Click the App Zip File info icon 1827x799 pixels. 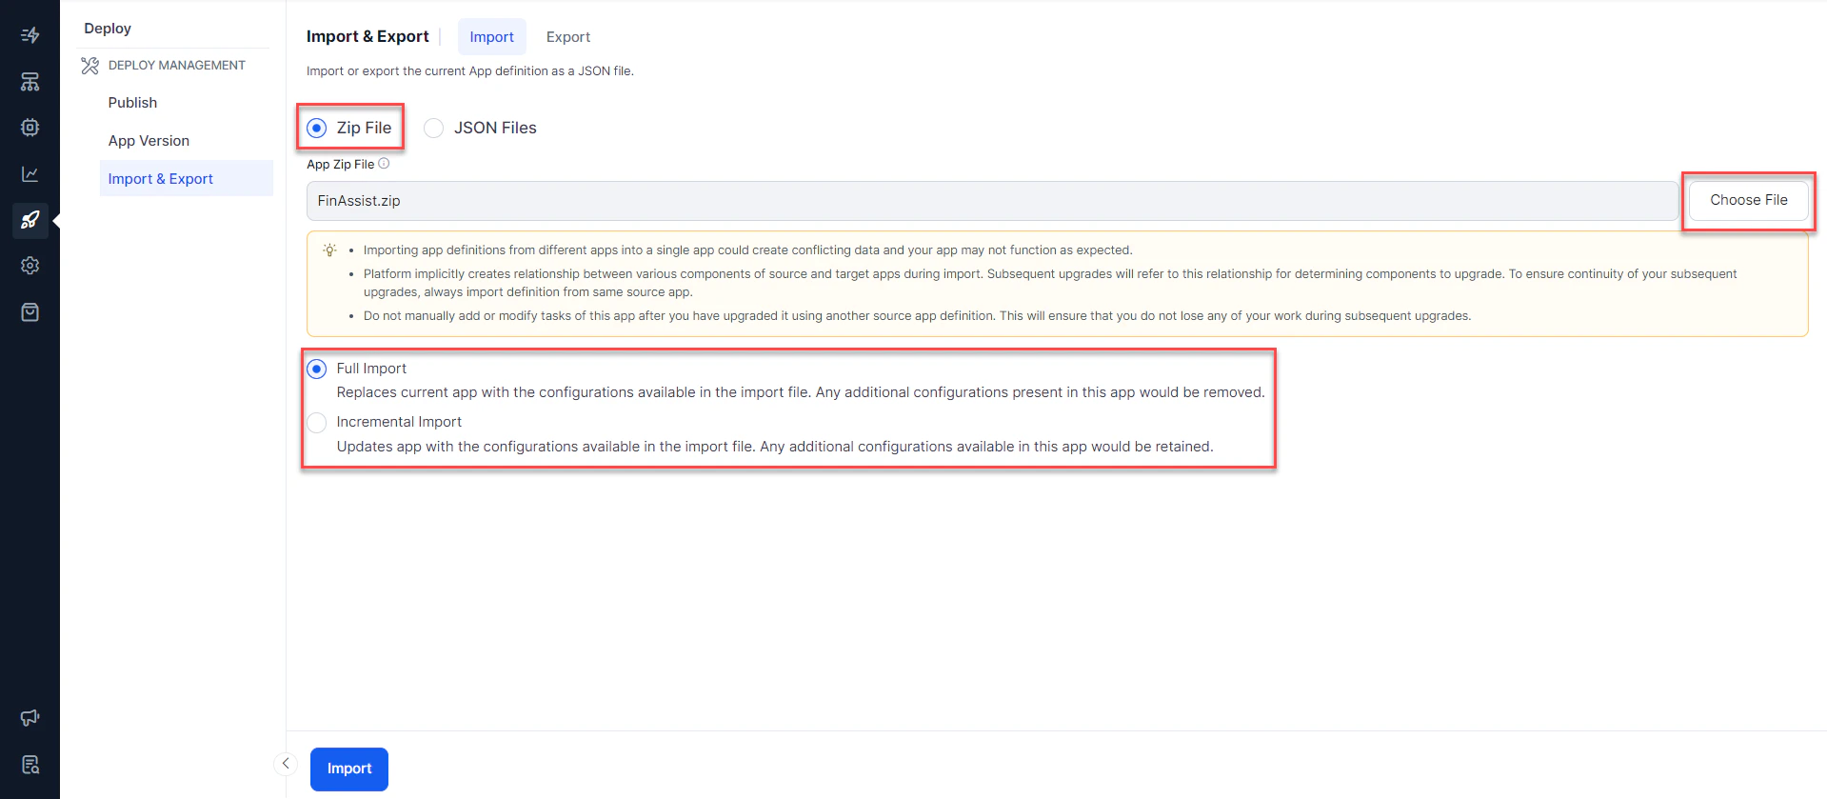pyautogui.click(x=384, y=164)
